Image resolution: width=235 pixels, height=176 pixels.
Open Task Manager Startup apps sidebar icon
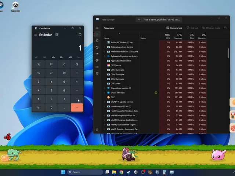[97, 54]
